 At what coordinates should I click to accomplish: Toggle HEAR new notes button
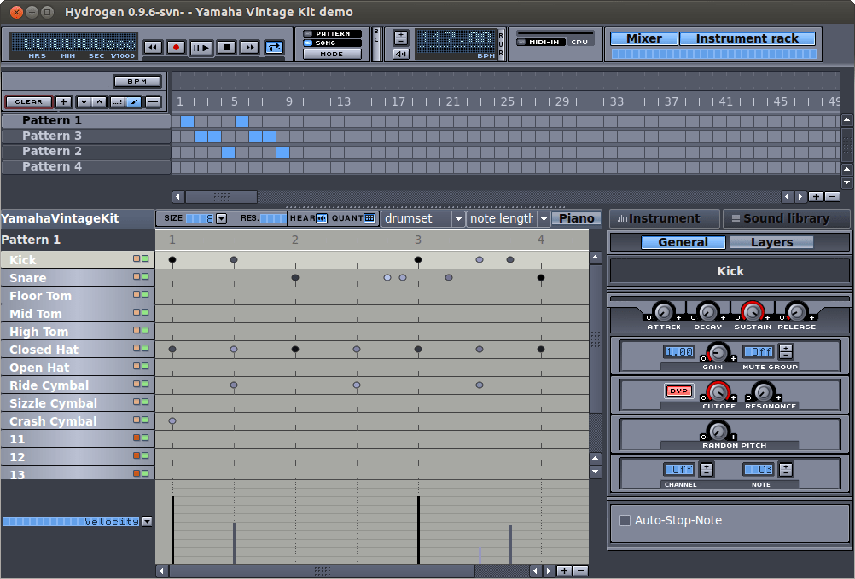[322, 218]
